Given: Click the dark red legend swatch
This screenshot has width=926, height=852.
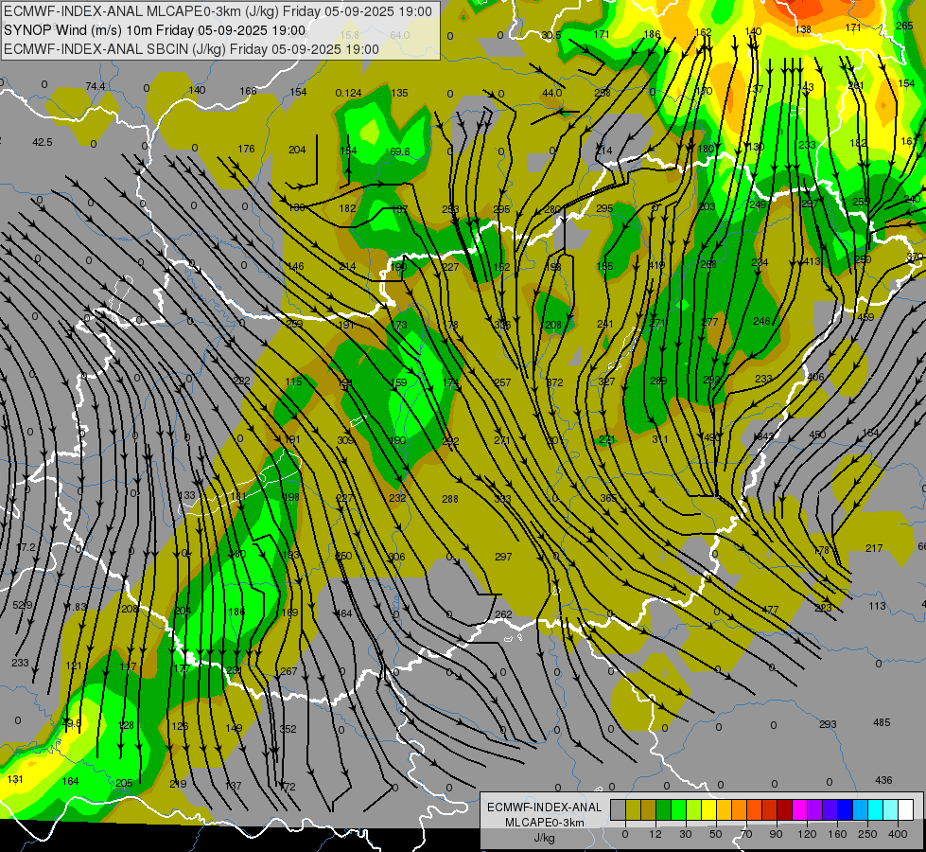Looking at the screenshot, I should [x=785, y=810].
